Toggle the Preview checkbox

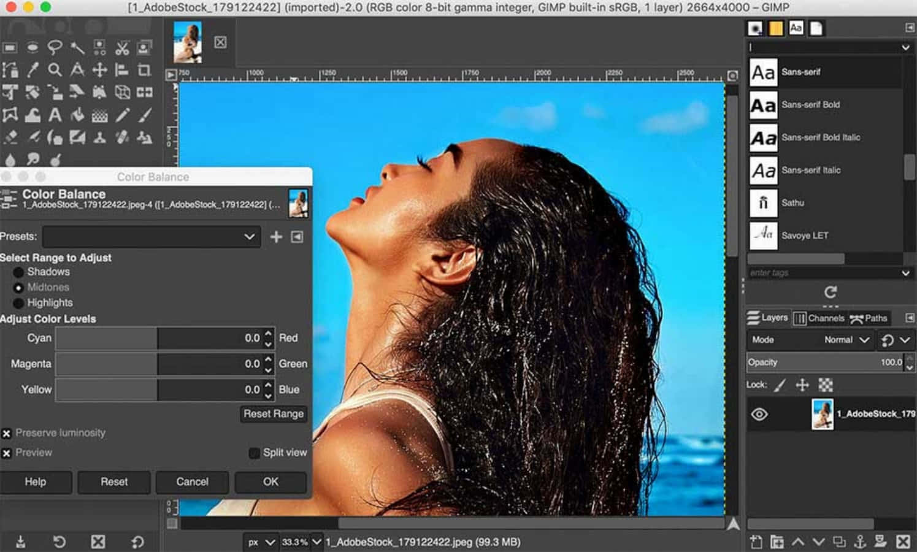tap(6, 453)
